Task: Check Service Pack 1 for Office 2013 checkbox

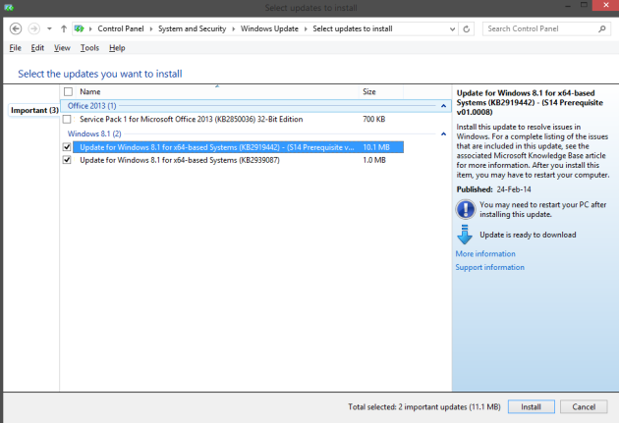Action: point(67,119)
